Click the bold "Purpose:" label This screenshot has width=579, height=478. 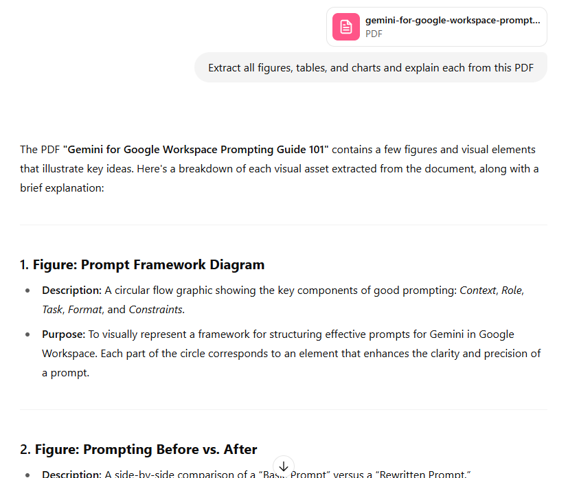pos(63,334)
